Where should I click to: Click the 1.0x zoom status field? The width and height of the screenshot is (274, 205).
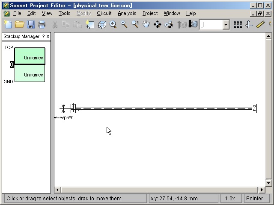(231, 198)
